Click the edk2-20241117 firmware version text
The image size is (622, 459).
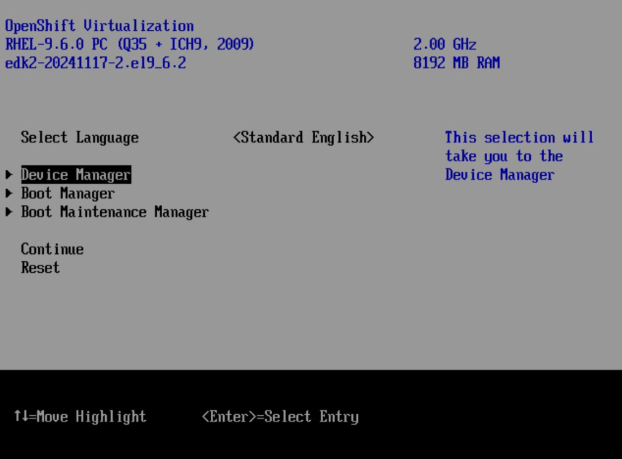coord(95,62)
